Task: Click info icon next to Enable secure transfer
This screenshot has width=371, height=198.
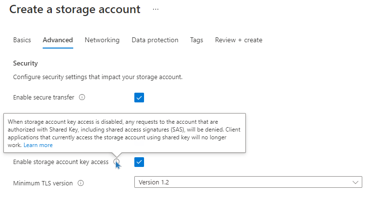Action: point(82,98)
